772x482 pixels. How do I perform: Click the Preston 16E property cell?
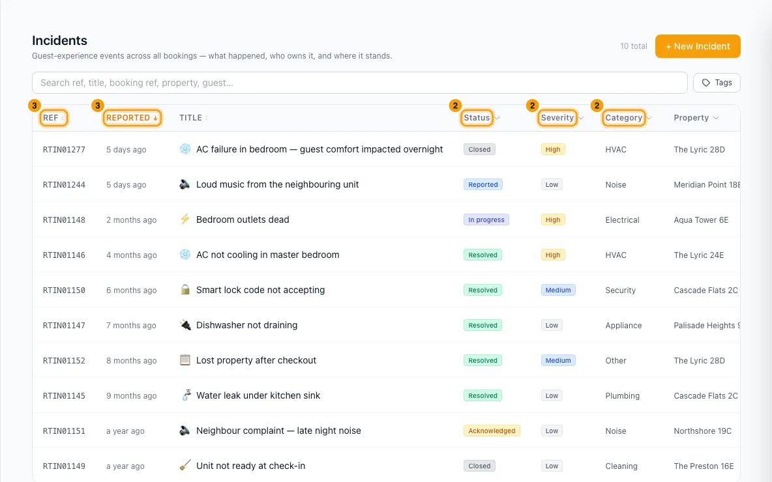pos(704,466)
